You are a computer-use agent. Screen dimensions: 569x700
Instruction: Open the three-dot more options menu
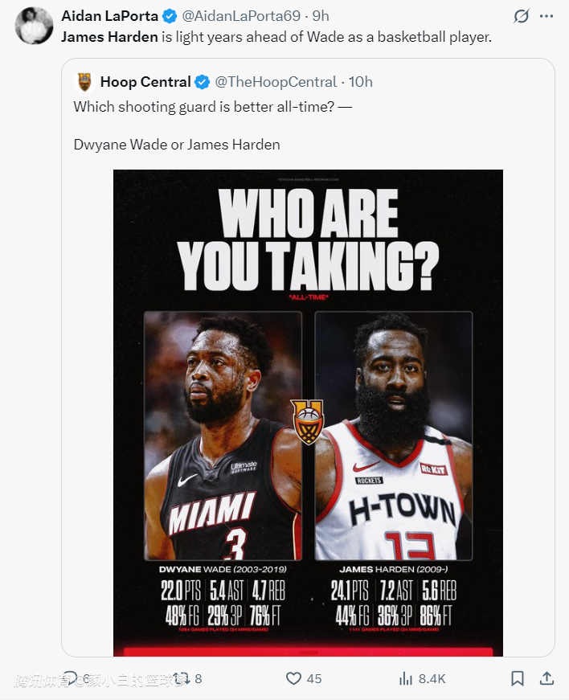click(x=546, y=17)
